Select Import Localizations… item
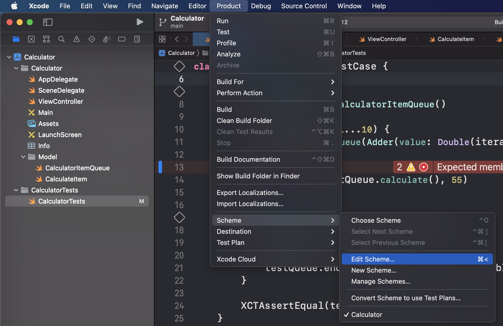This screenshot has height=326, width=503. (x=275, y=204)
